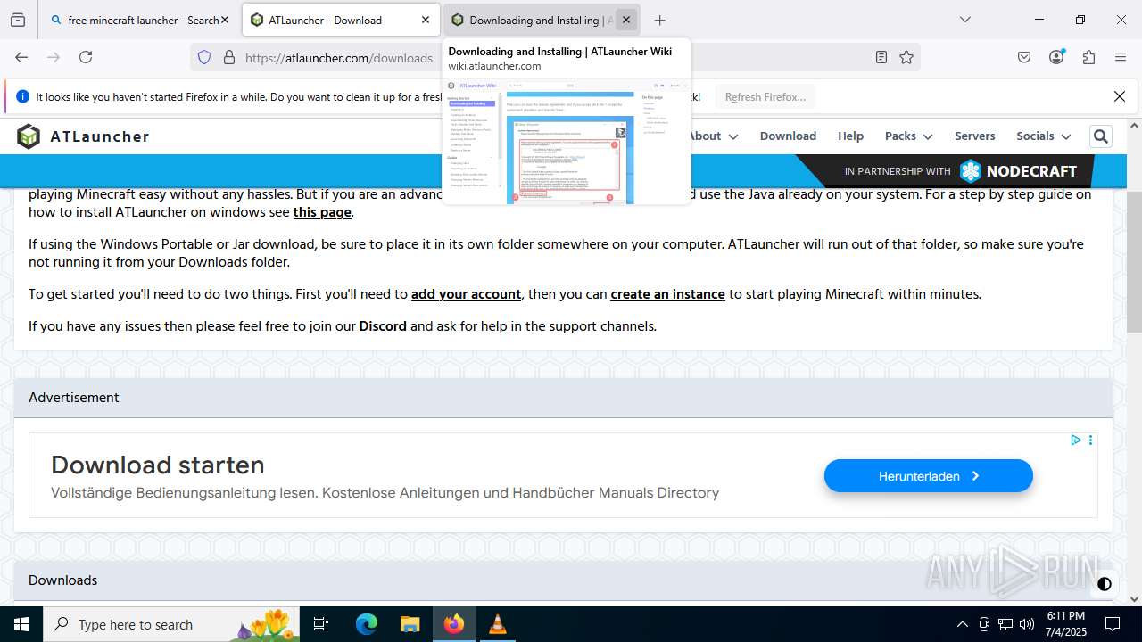Open the Windows Start menu
Viewport: 1142px width, 642px height.
[21, 624]
